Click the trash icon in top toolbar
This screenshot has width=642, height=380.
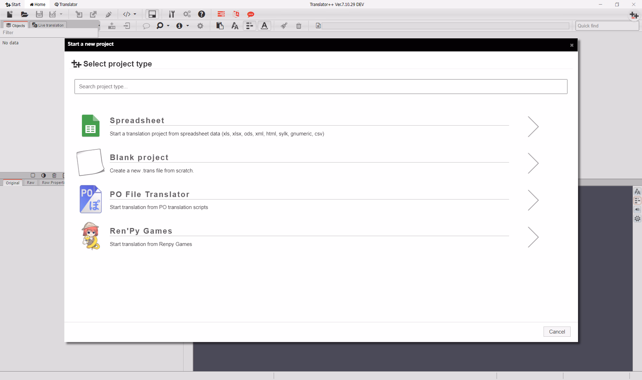click(x=298, y=26)
